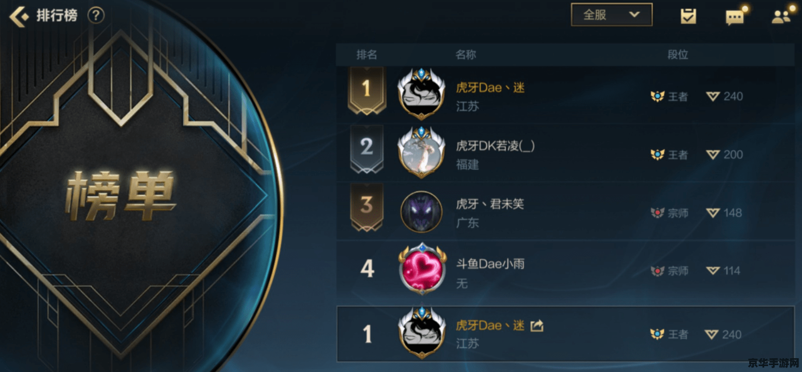Tap the dark avatar of 虎牙、君未笑
This screenshot has width=802, height=372.
tap(421, 212)
